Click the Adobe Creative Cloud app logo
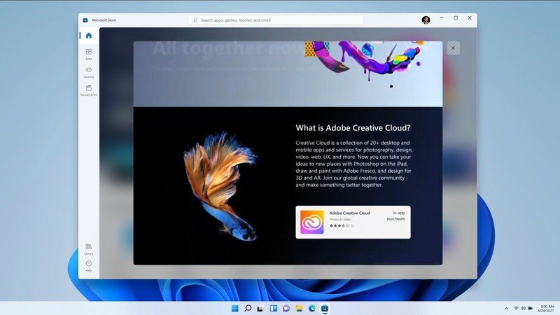Image resolution: width=560 pixels, height=315 pixels. tap(312, 222)
